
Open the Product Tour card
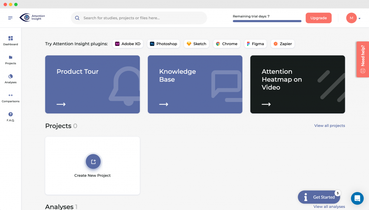coord(93,84)
